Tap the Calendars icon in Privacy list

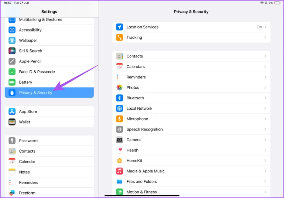(119, 67)
